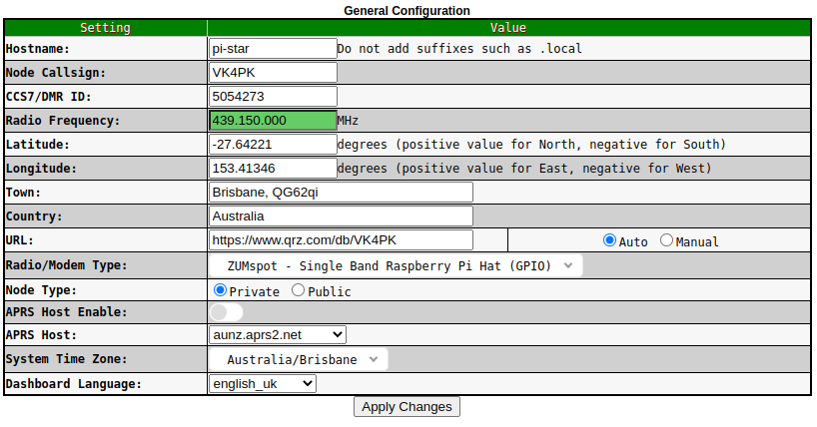
Task: Enable the APRS Host toggle switch
Action: click(x=226, y=312)
